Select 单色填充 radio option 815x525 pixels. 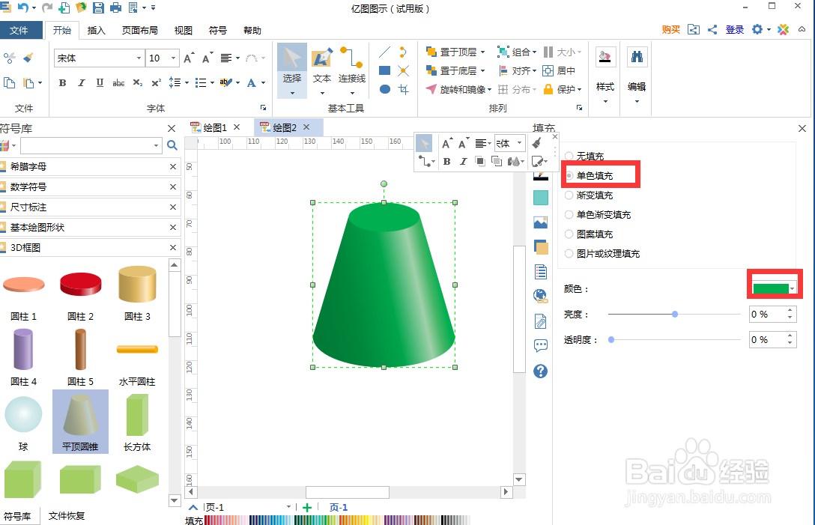[x=569, y=176]
